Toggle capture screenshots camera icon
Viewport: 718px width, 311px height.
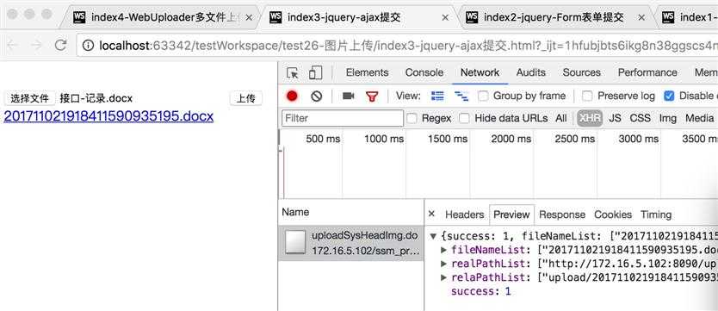coord(349,96)
